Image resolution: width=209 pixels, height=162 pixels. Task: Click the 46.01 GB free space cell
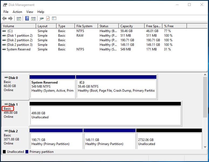[x=152, y=31]
